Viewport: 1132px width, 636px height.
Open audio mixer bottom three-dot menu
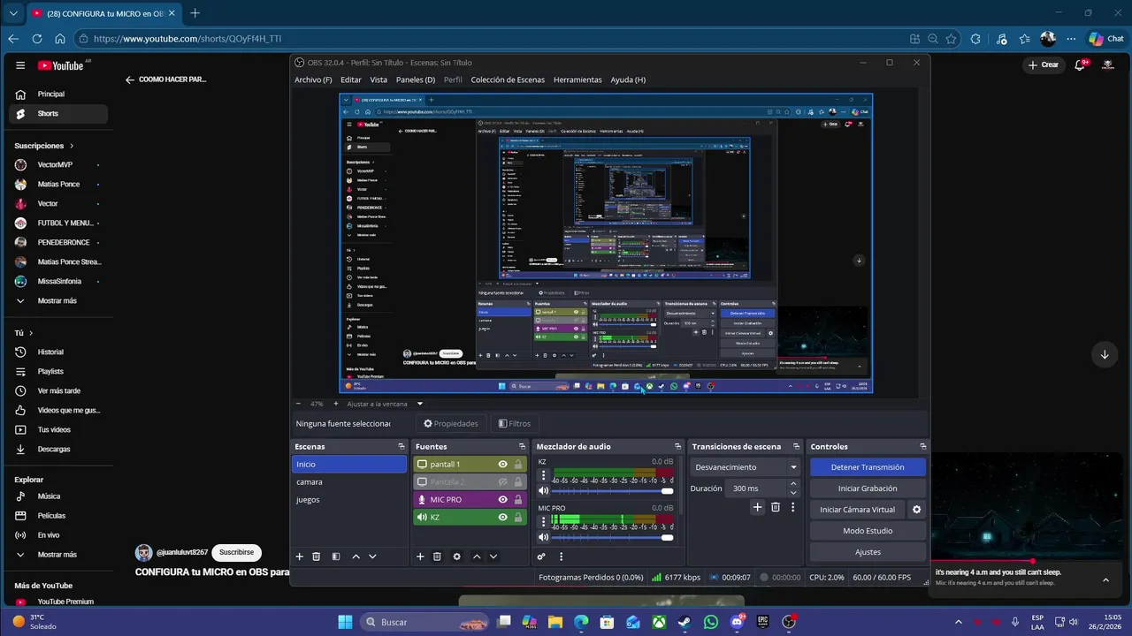561,556
